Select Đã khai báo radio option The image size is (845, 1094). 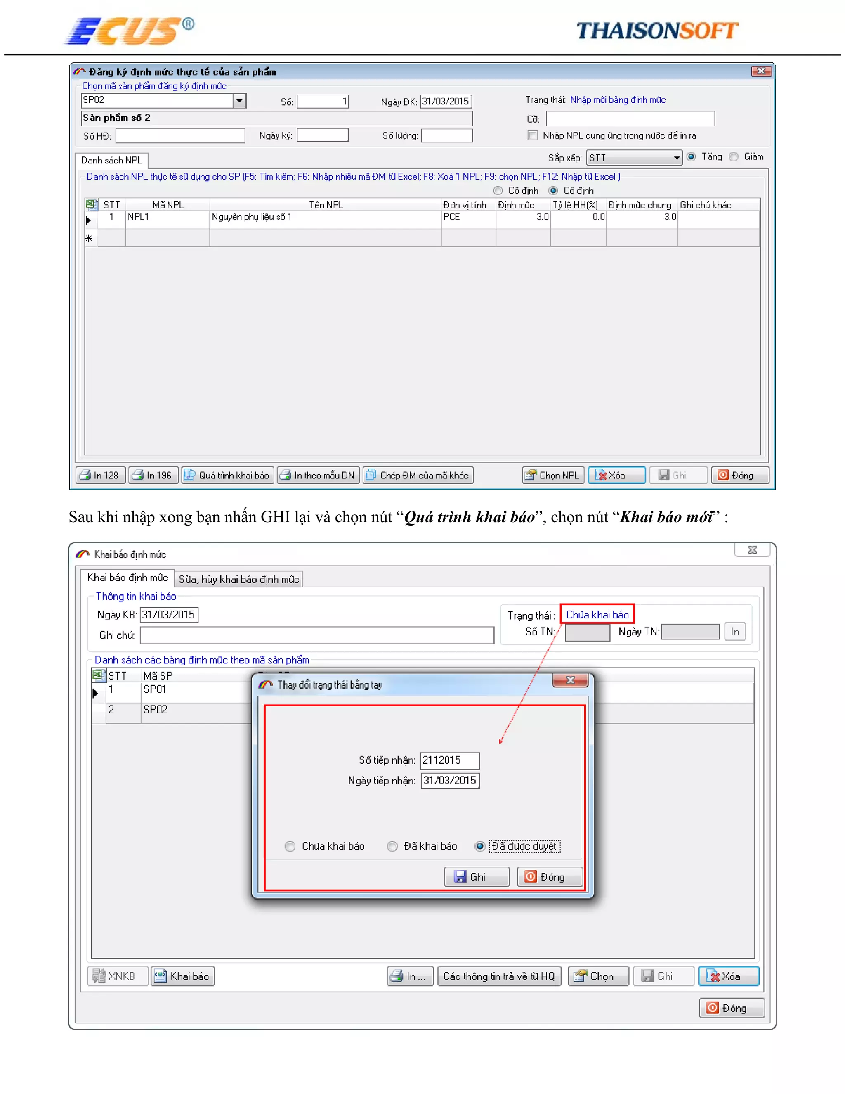392,846
